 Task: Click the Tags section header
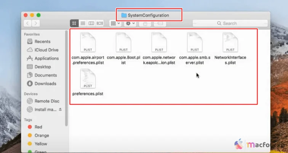[28, 120]
